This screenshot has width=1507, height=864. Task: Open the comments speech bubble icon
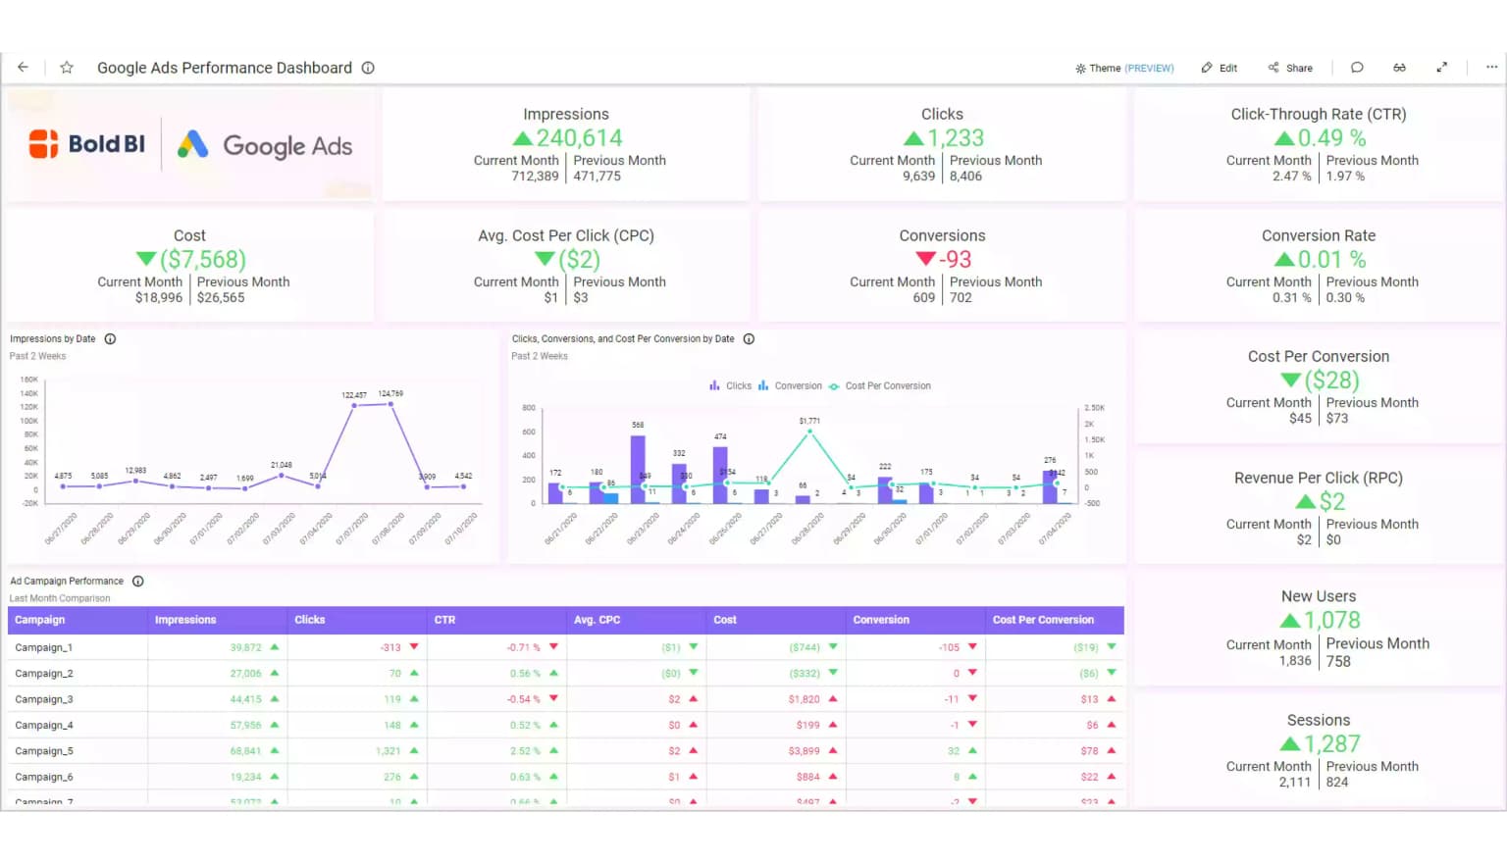[x=1357, y=68]
